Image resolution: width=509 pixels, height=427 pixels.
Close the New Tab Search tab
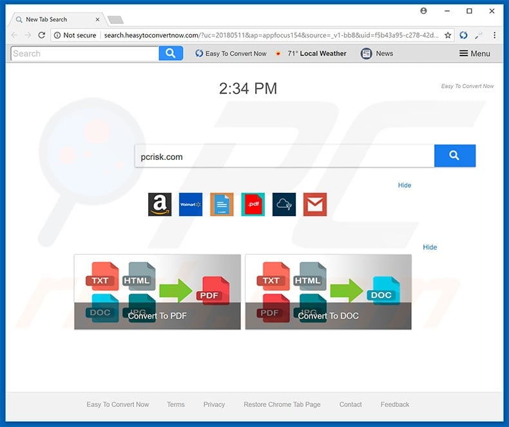click(97, 19)
